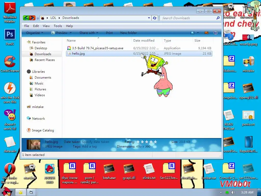
Task: Click the bruh.exe desktop icon
Action: [109, 171]
